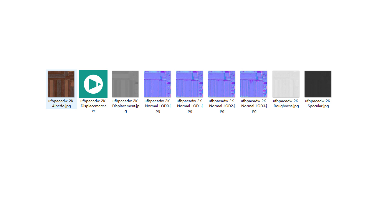
Task: Click the file name ufbpaeadw_2K_Displacement.exr
Action: click(x=93, y=106)
